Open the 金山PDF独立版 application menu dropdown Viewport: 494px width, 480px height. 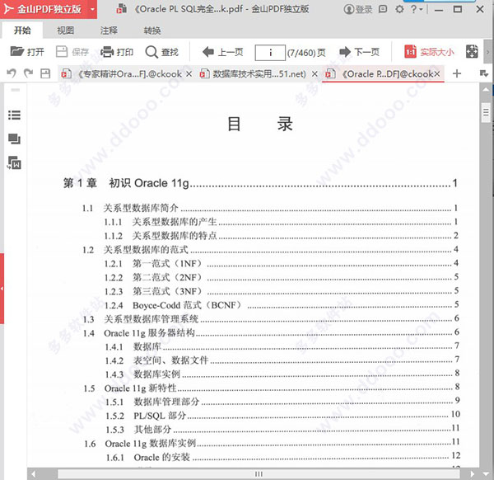tap(92, 9)
